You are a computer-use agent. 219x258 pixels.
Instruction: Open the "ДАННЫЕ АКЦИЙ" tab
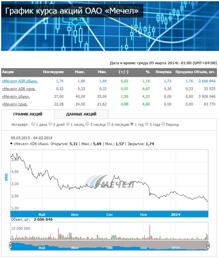click(x=81, y=114)
